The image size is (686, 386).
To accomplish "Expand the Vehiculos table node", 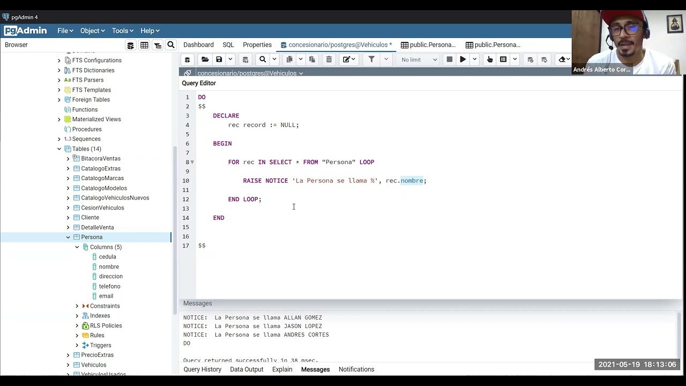I will click(68, 365).
